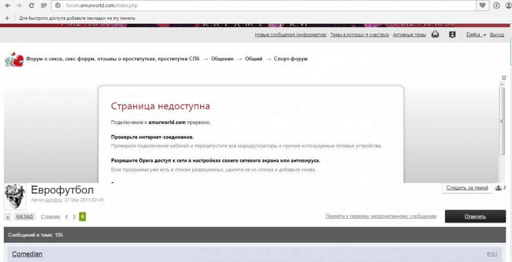The image size is (512, 262).
Task: Reload the page with the refresh icon
Action: point(32,6)
